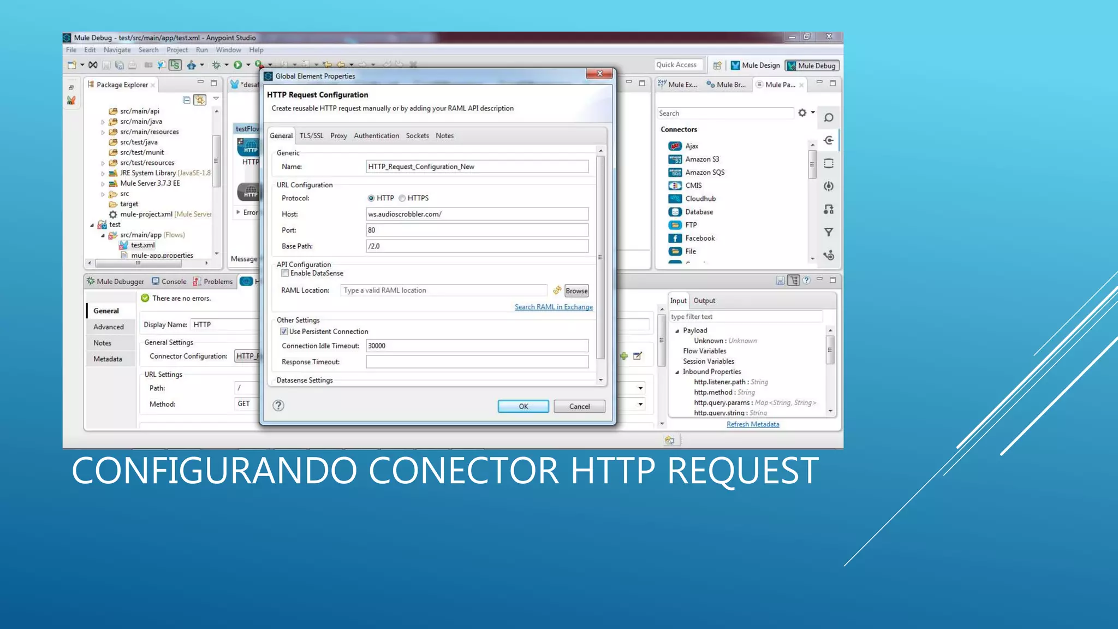
Task: Click the Host input field
Action: [x=477, y=214]
